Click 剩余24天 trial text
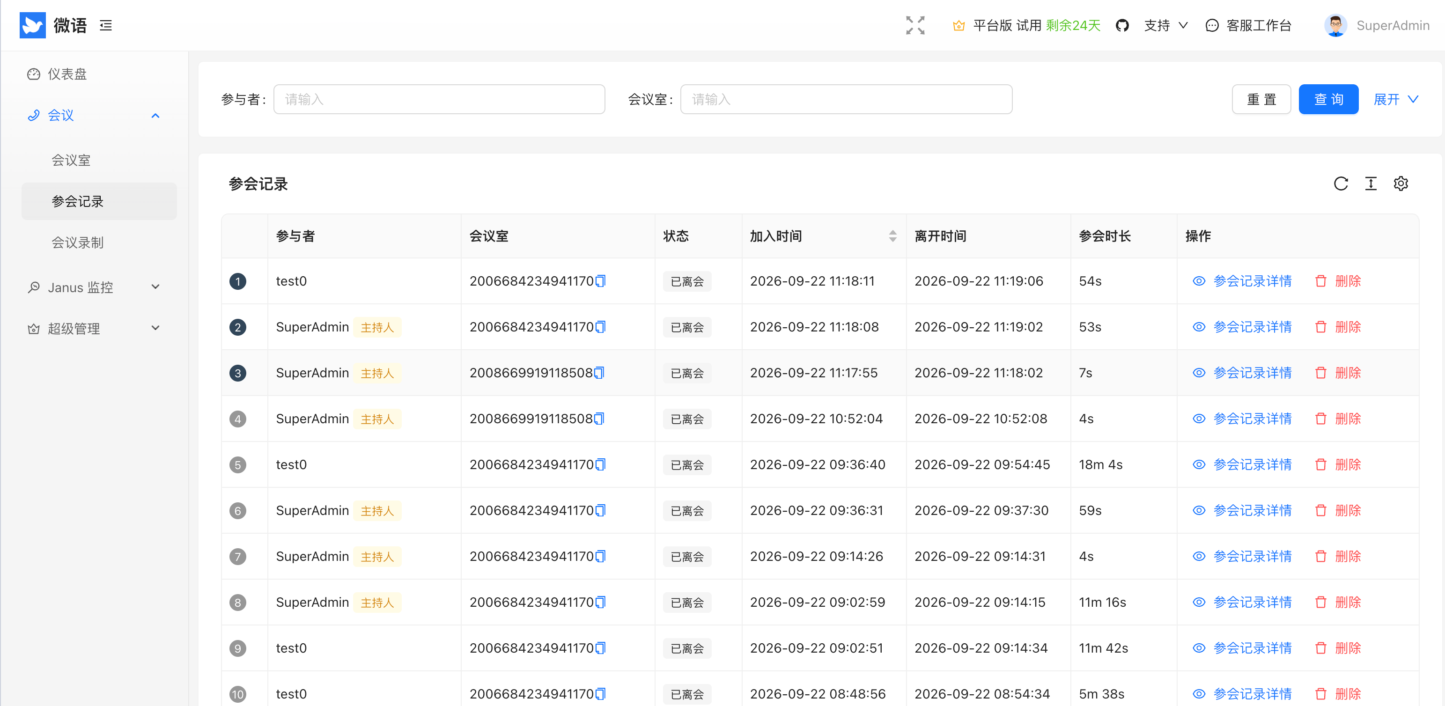The image size is (1445, 706). click(x=1073, y=26)
